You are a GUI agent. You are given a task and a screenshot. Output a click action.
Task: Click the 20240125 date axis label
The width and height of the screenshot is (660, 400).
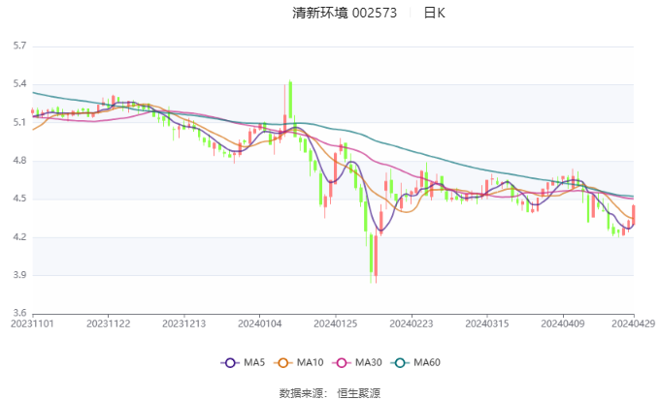[x=336, y=323]
